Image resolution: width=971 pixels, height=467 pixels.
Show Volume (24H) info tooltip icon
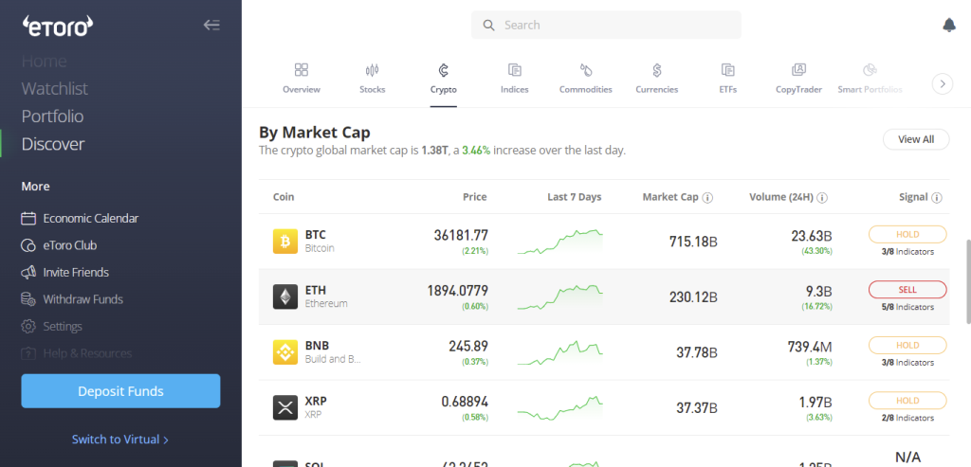(822, 197)
